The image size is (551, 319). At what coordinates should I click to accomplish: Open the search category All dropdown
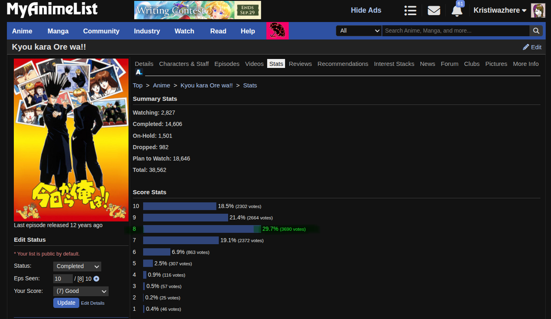(359, 31)
